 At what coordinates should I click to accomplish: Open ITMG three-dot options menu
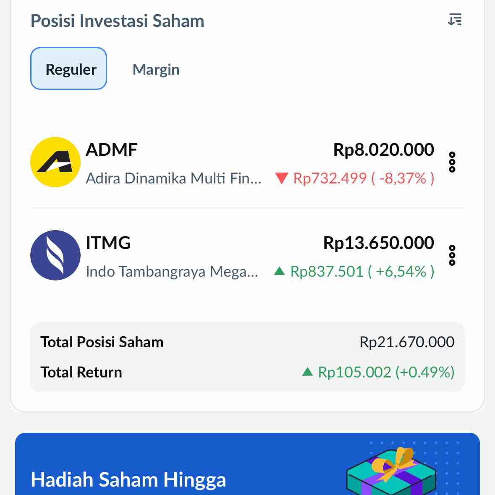point(452,255)
